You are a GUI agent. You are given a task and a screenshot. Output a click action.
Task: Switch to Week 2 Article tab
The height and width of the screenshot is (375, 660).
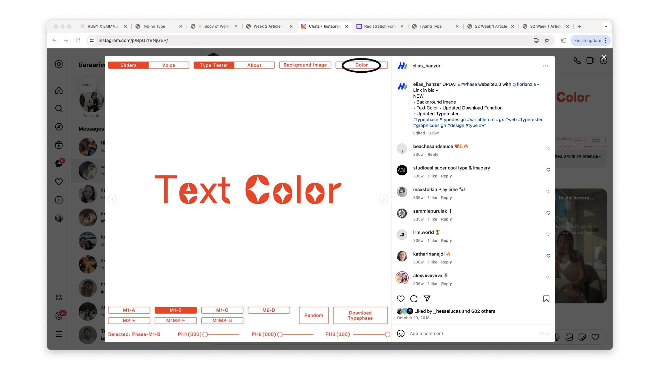tap(269, 26)
